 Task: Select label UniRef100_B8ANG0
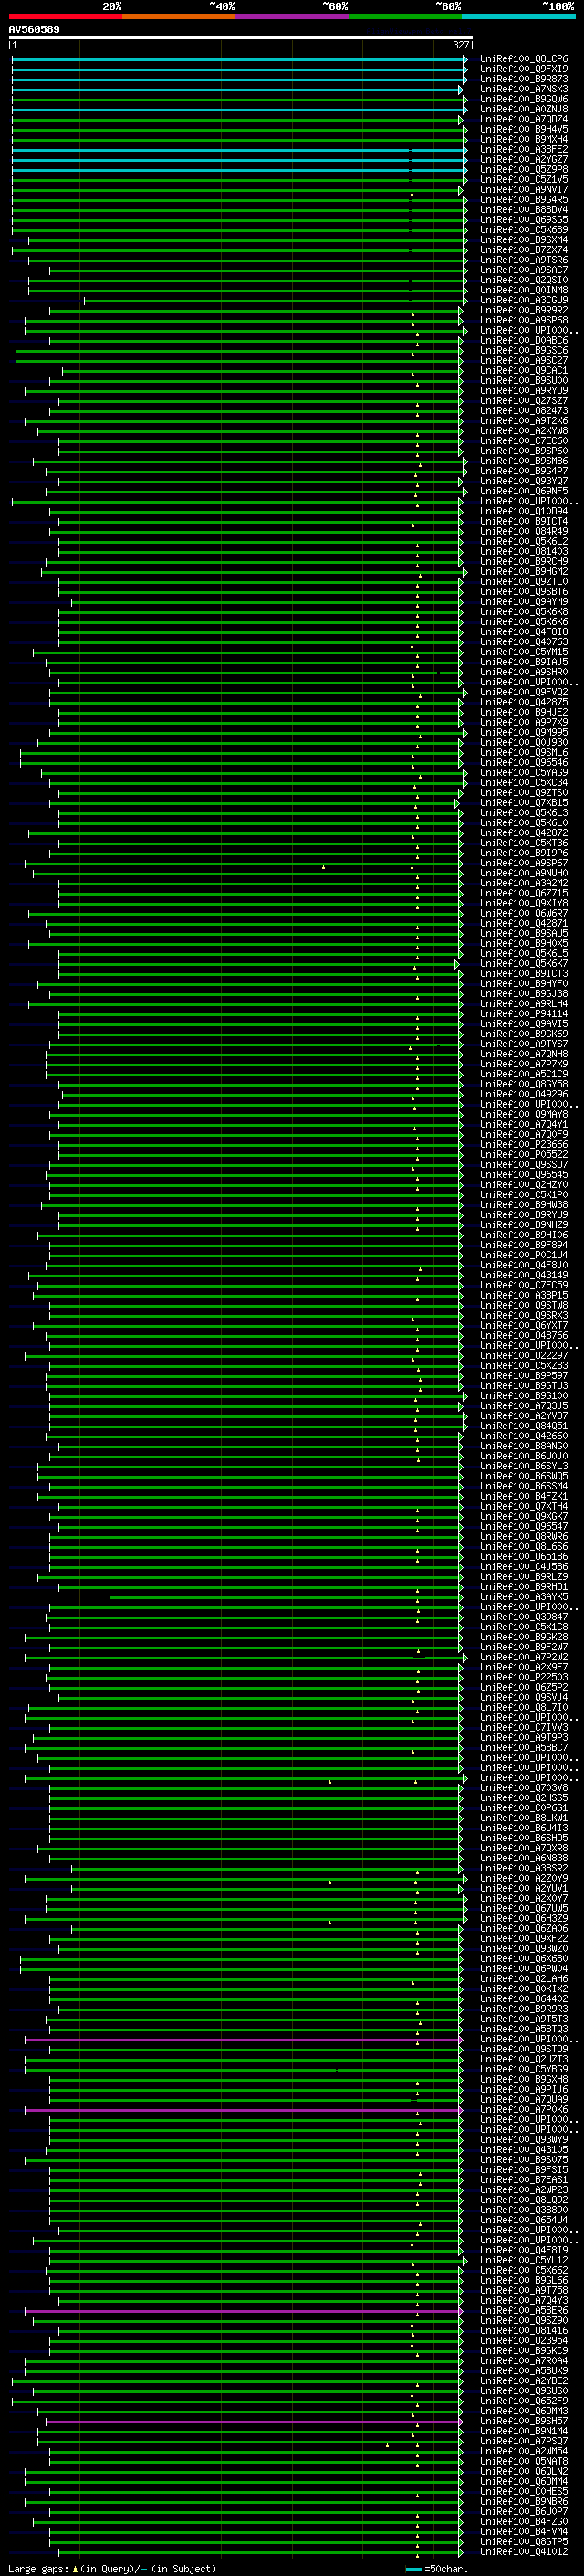(523, 1446)
